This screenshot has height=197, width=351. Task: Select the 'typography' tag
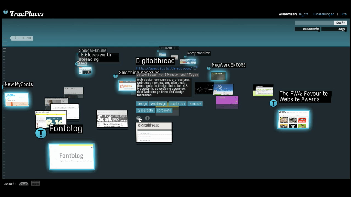point(145,110)
